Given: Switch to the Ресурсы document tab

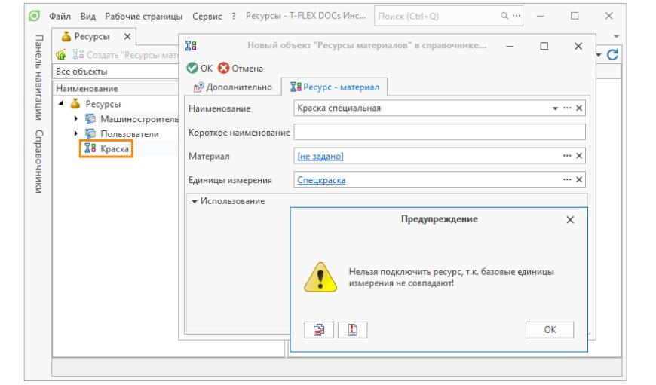Looking at the screenshot, I should click(x=92, y=37).
